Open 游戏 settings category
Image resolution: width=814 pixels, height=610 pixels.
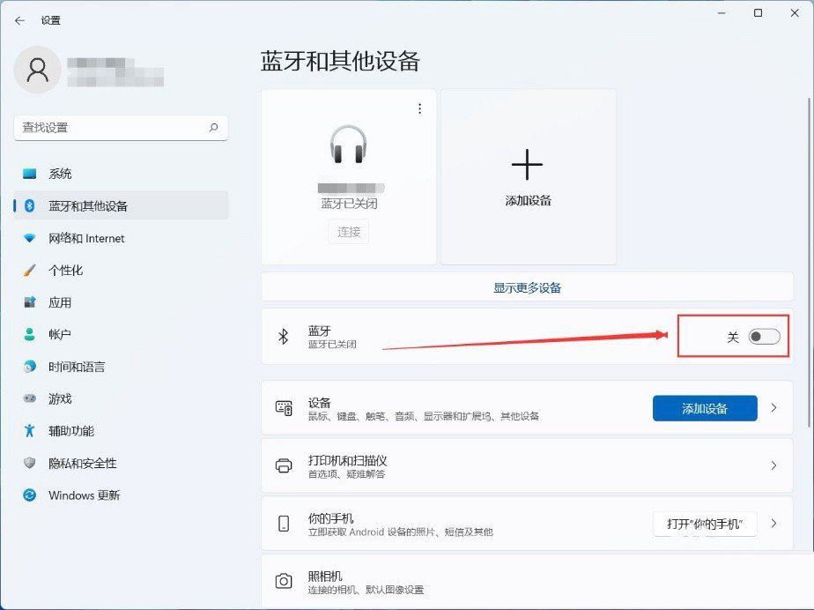coord(121,398)
